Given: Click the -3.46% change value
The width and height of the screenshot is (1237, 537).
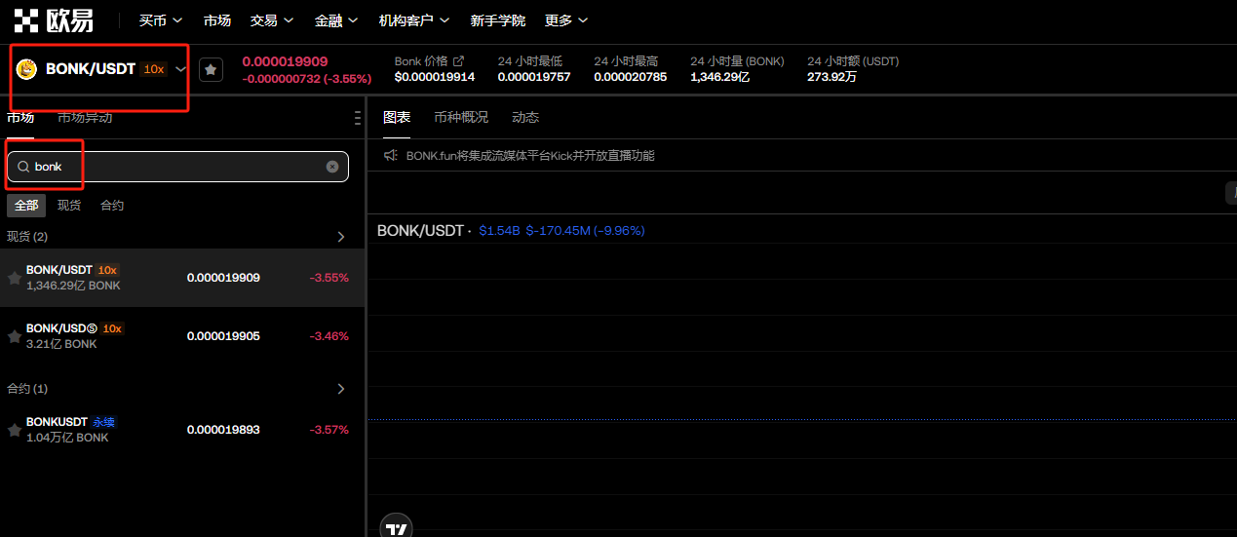Looking at the screenshot, I should [x=329, y=336].
